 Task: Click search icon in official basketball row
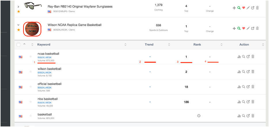click(243, 87)
